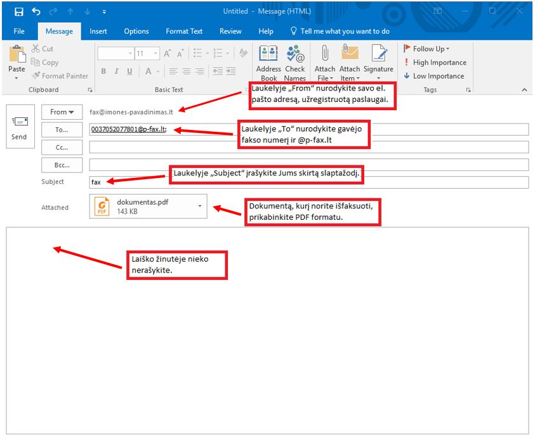535x439 pixels.
Task: Expand the Paste options arrow
Action: (17, 79)
